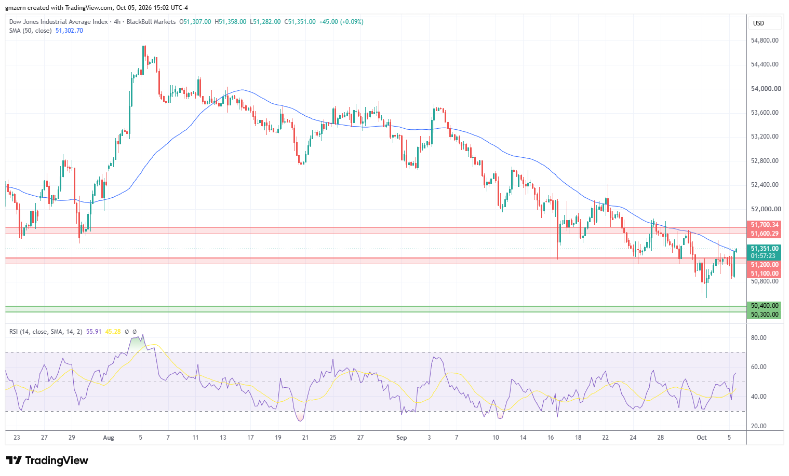Screen dimensions: 789x476
Task: Click the 14 date label on time axis
Action: (x=523, y=438)
